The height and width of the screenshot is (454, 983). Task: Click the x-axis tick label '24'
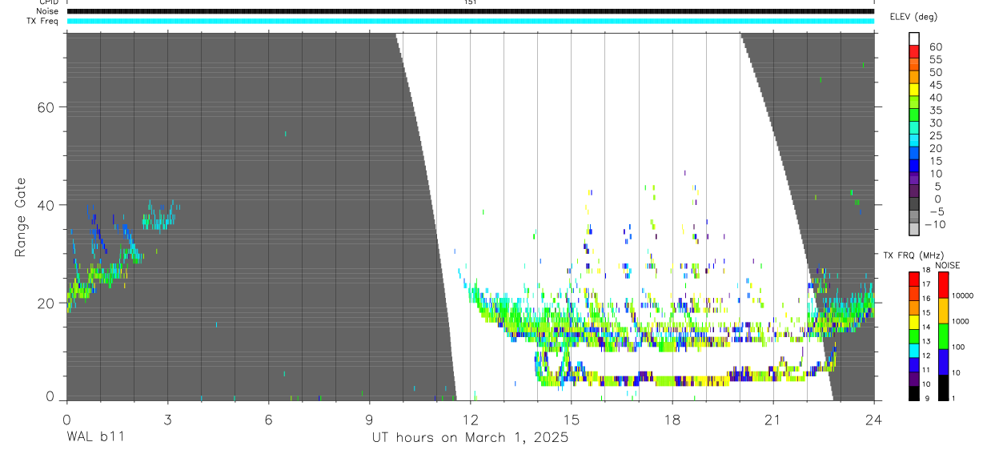pyautogui.click(x=873, y=420)
